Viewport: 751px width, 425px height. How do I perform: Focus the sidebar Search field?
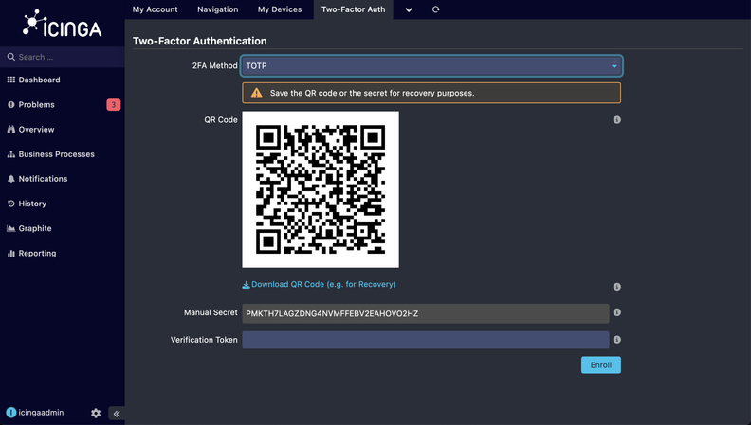pyautogui.click(x=63, y=57)
